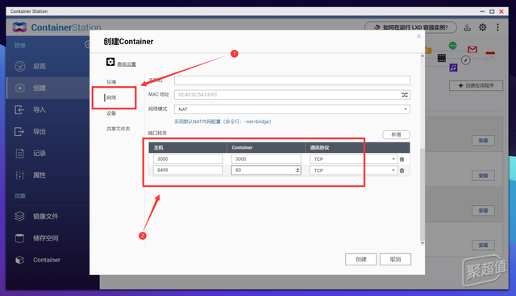Viewport: 516px width, 296px height.
Task: Delete the port 3000 forwarding row
Action: [402, 159]
